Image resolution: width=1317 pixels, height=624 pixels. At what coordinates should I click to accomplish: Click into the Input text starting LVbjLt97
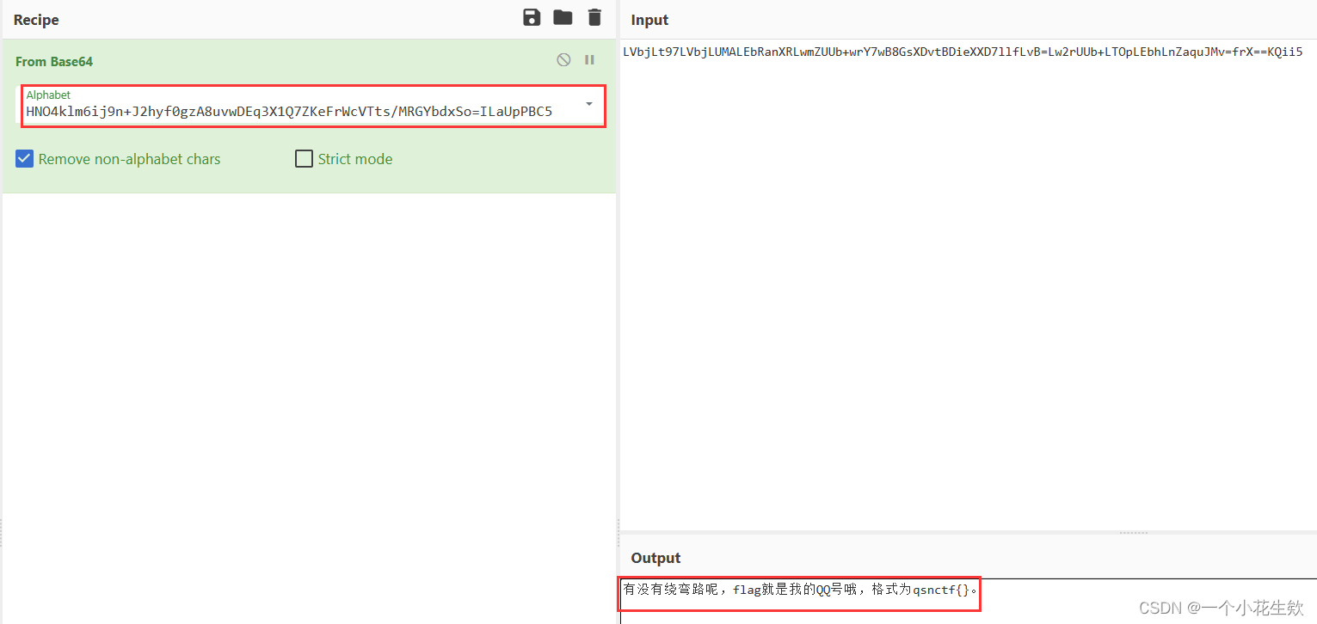[x=963, y=52]
